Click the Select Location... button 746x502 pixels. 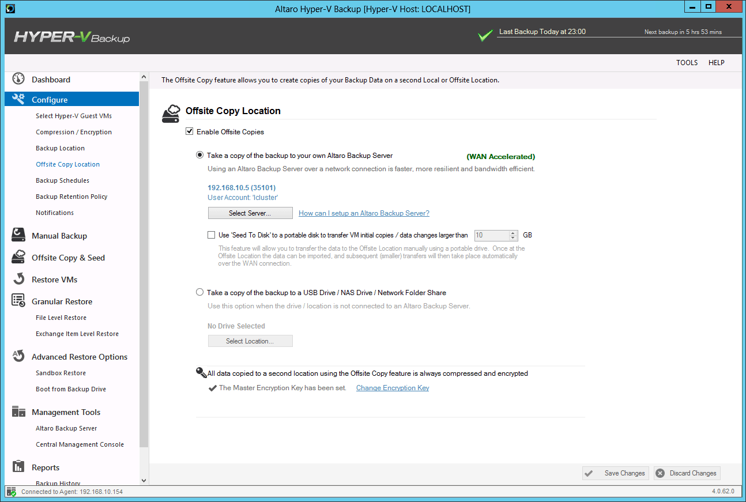[250, 341]
